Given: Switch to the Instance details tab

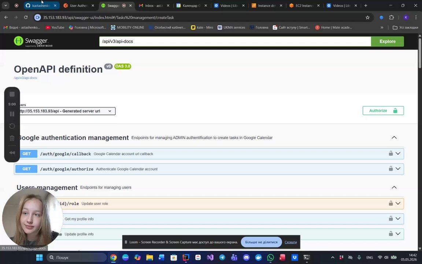Looking at the screenshot, I should [x=267, y=5].
